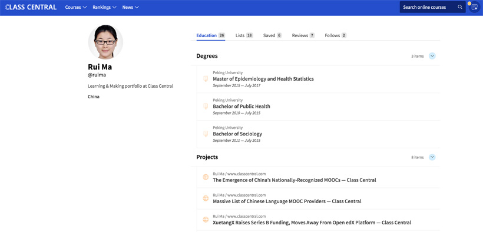
Task: Open the user list icon with notification dot
Action: click(x=474, y=7)
